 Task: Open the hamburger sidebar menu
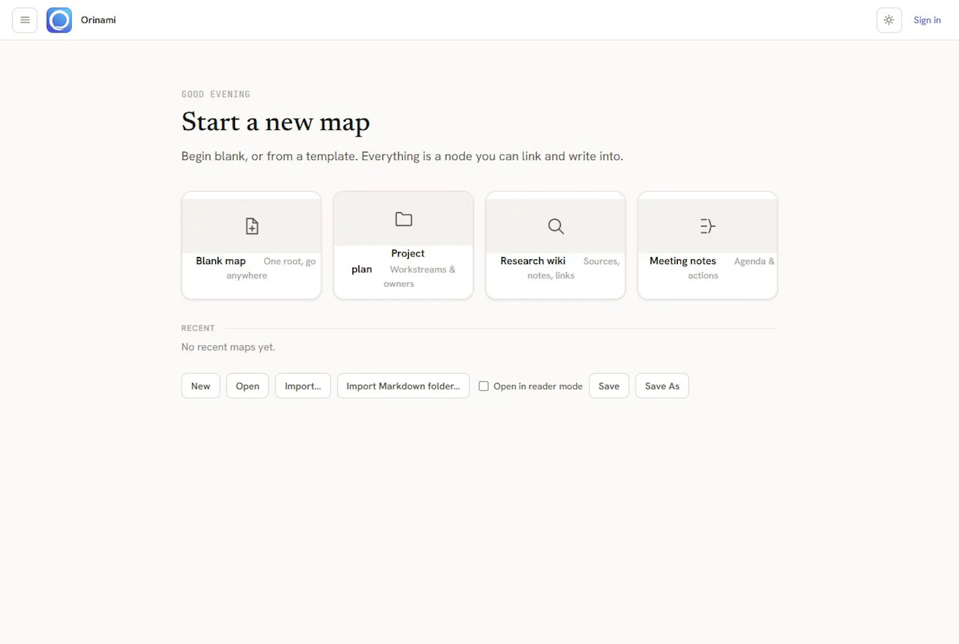pyautogui.click(x=25, y=20)
